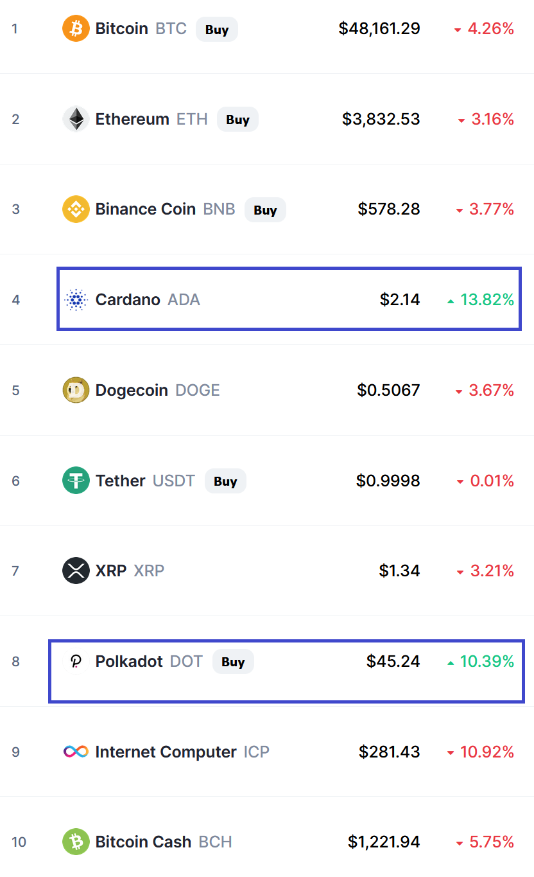The image size is (534, 877).
Task: Click Buy next to Binance Coin BNB
Action: pos(265,210)
